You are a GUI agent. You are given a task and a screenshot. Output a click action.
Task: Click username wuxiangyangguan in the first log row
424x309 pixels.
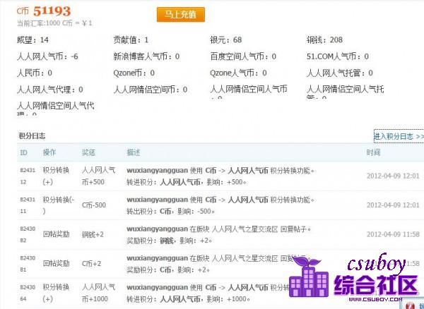click(157, 170)
